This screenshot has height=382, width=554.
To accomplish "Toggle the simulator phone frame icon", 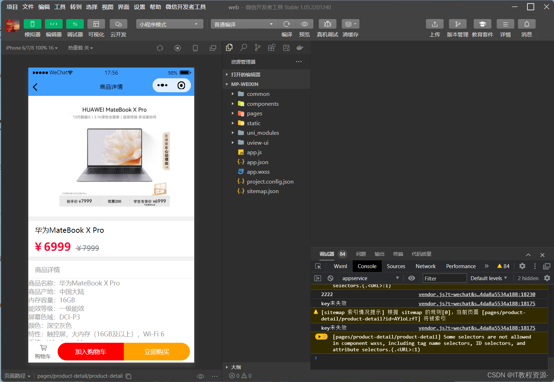I will 195,48.
